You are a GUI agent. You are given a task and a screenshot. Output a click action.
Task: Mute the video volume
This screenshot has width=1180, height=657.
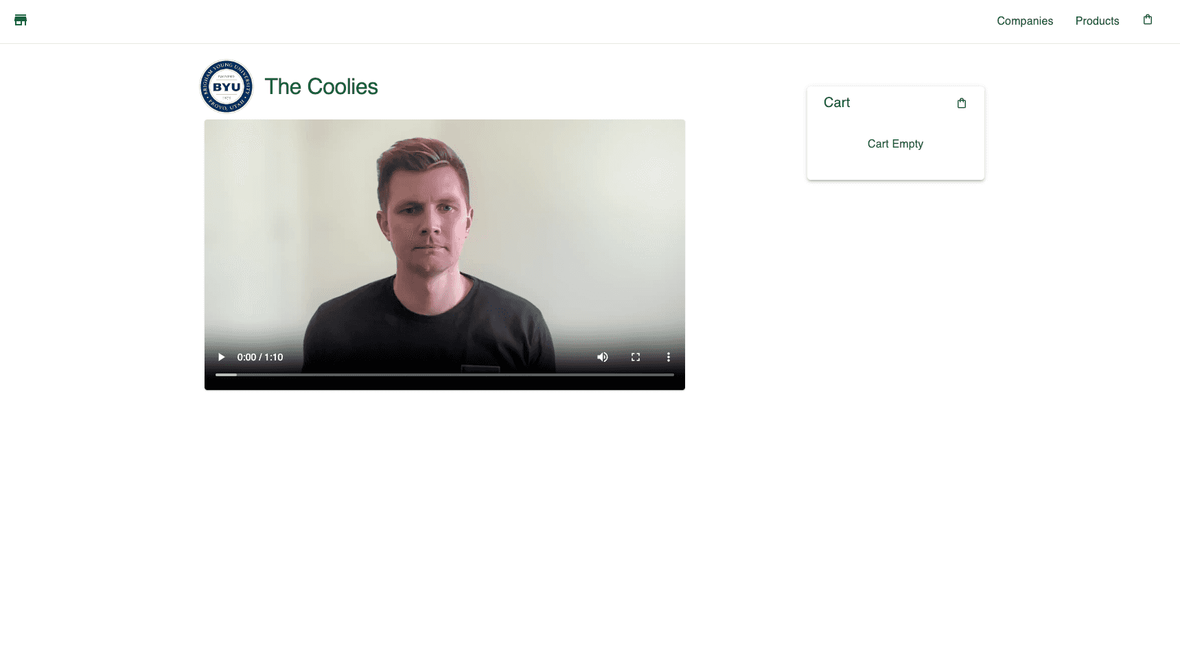tap(602, 357)
